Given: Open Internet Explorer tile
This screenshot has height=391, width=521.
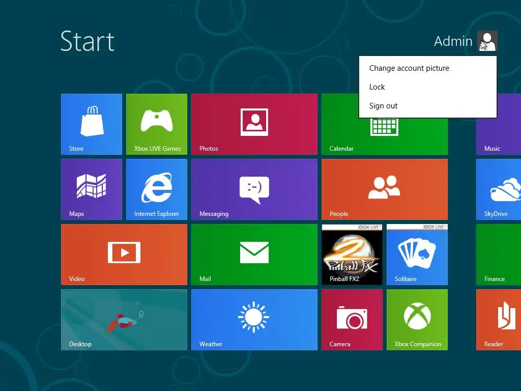Looking at the screenshot, I should pyautogui.click(x=157, y=189).
